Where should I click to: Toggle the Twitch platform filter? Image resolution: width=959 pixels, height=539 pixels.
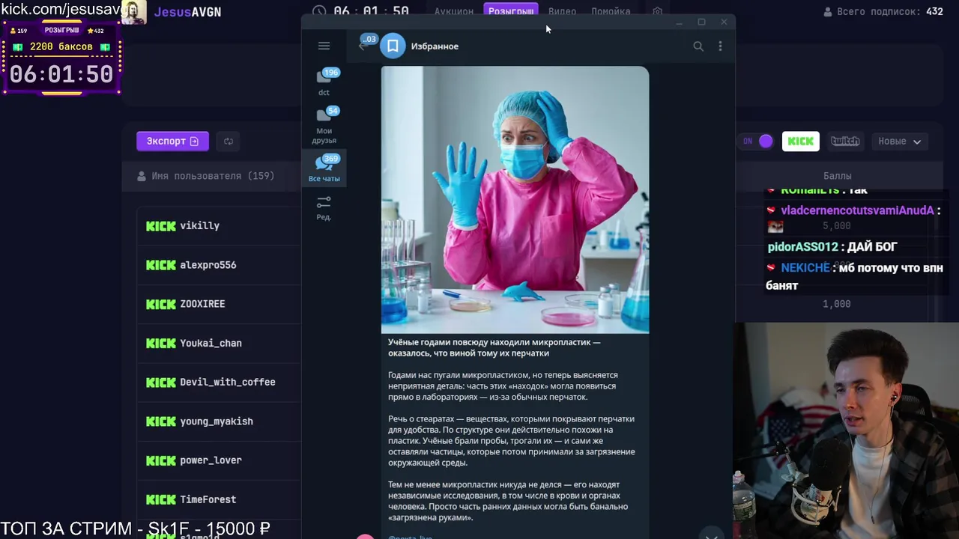(845, 141)
